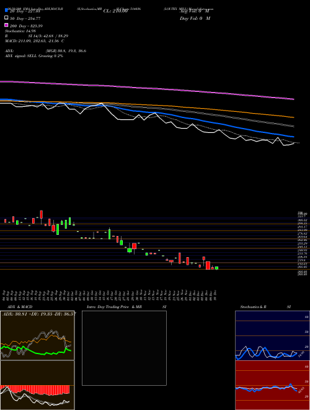Click the end of the orange moving-average line
Viewport: 310px width, 410px height.
click(293, 117)
